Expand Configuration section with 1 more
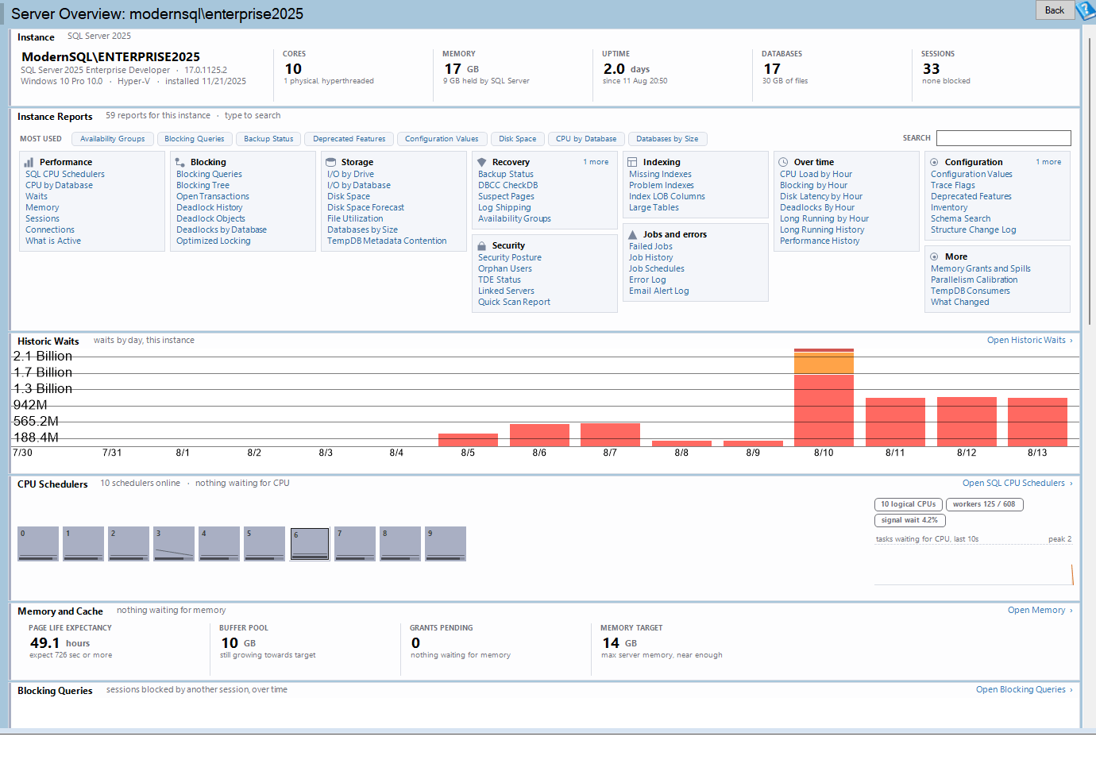1096x775 pixels. click(x=1048, y=162)
